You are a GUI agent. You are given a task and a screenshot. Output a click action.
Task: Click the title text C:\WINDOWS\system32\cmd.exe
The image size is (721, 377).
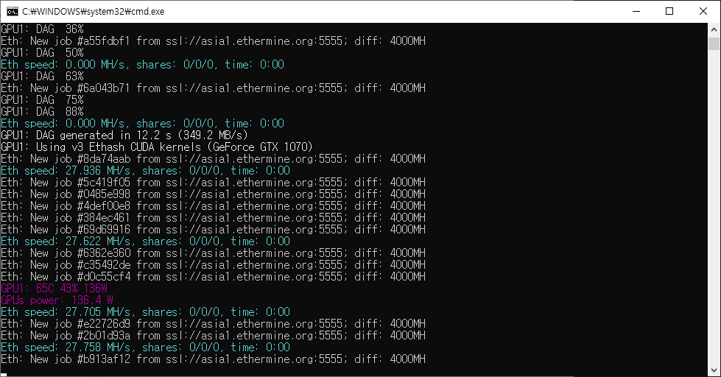point(94,12)
